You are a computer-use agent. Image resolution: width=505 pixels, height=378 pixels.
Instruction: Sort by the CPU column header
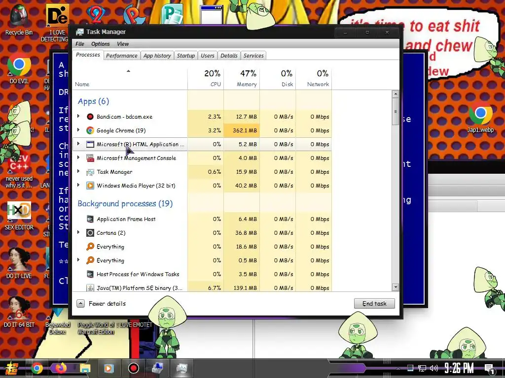pyautogui.click(x=206, y=78)
